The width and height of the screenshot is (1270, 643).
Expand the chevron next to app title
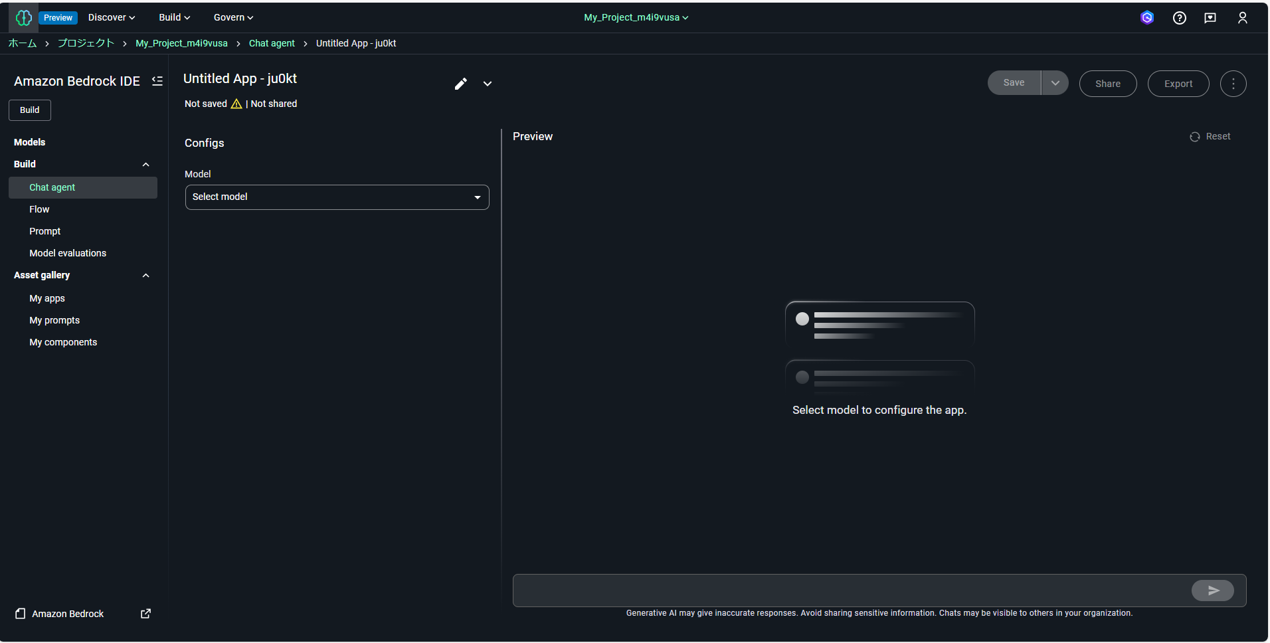pos(488,84)
